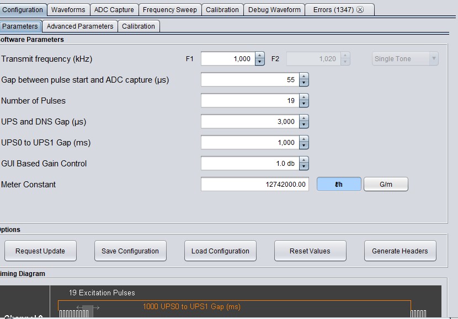Click the Reset Values button
Screen dimensions: 458x319
coord(310,251)
